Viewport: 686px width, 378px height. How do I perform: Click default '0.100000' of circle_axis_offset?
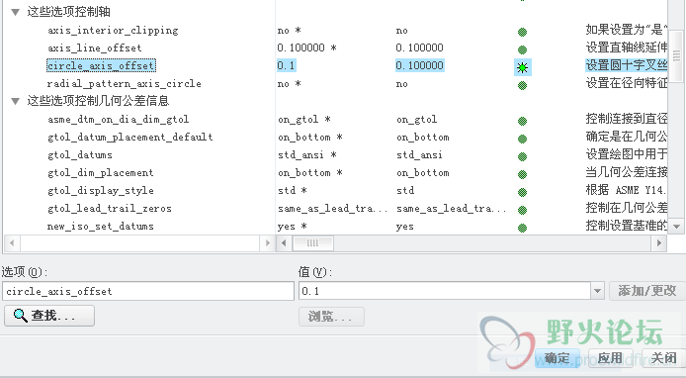pyautogui.click(x=420, y=65)
